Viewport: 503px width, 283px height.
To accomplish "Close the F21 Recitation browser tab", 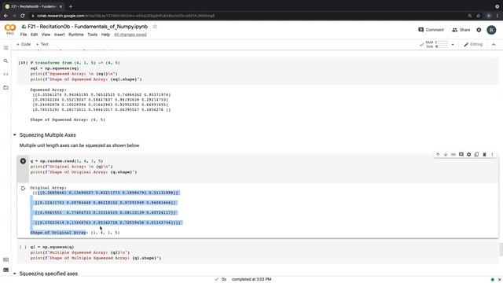I will (61, 6).
